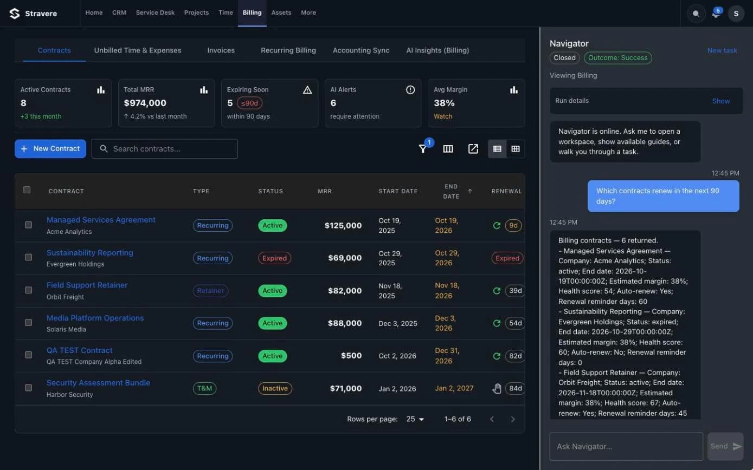This screenshot has height=470, width=753.
Task: Click auto-renew icon for QA TEST Contract
Action: [x=497, y=356]
